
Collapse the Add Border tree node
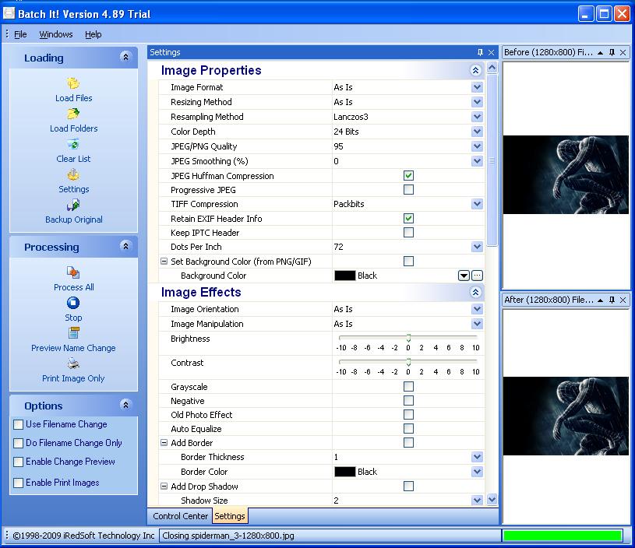(164, 443)
